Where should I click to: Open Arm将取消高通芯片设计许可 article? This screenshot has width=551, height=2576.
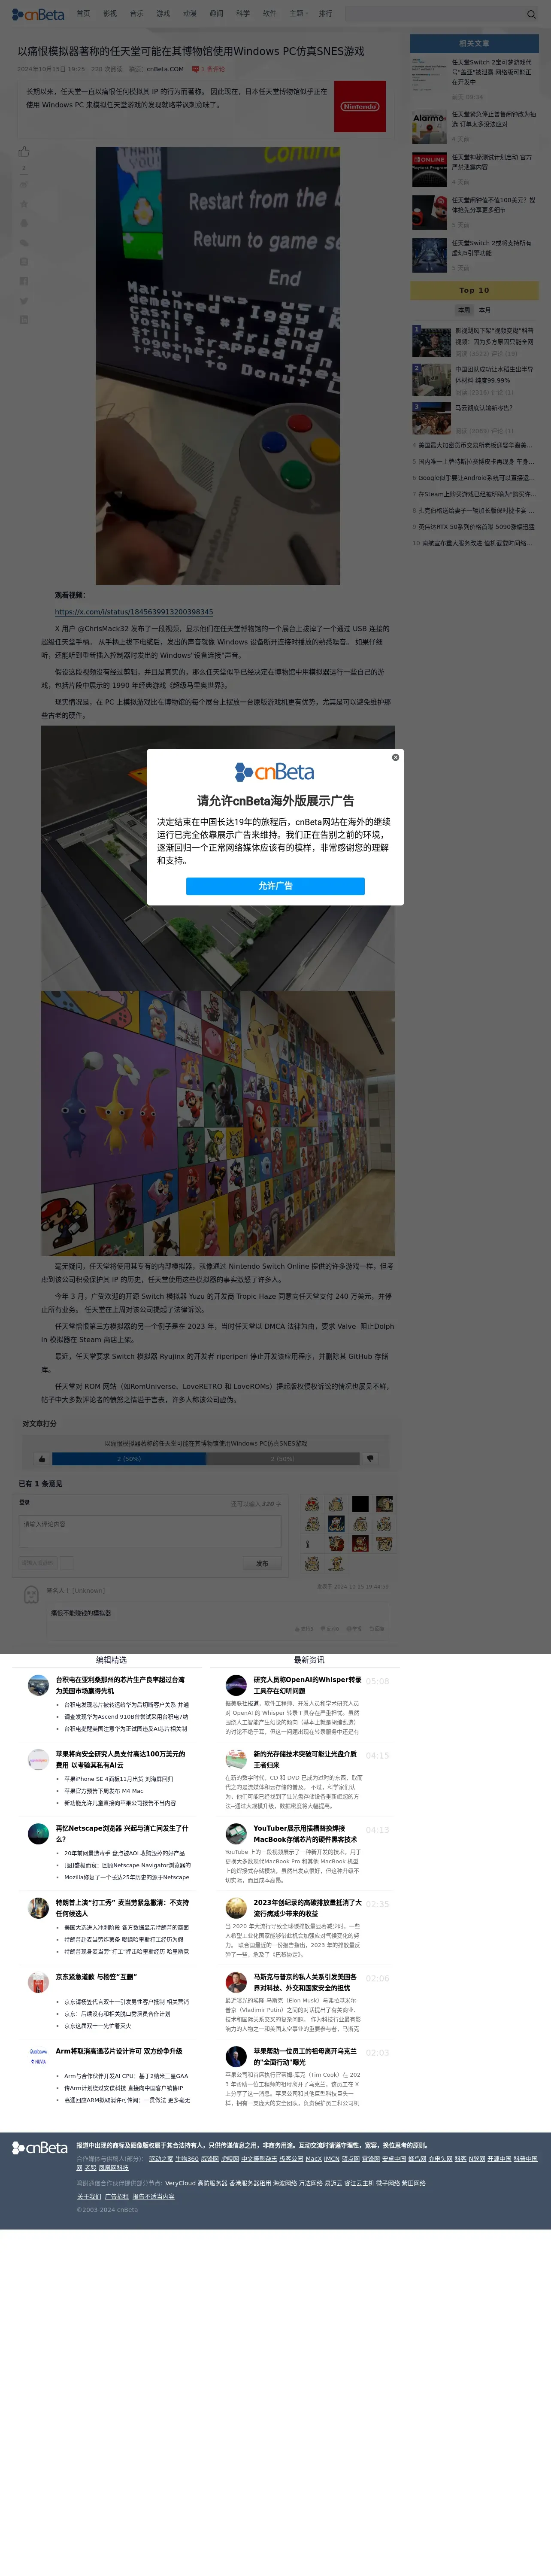click(x=119, y=2050)
